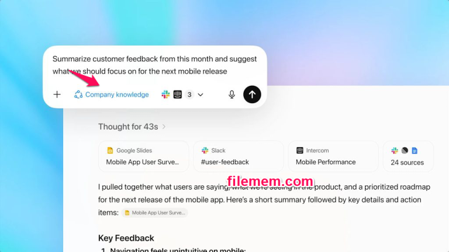The height and width of the screenshot is (252, 449).
Task: Start voice input with microphone icon
Action: pos(232,94)
